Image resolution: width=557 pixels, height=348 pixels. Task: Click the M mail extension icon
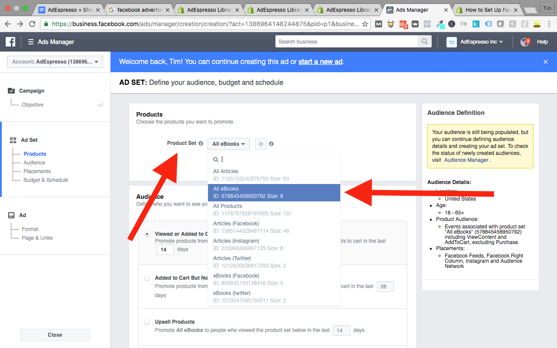(x=379, y=24)
